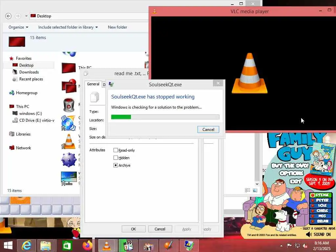Click the large VLC cone in video area

249,73
